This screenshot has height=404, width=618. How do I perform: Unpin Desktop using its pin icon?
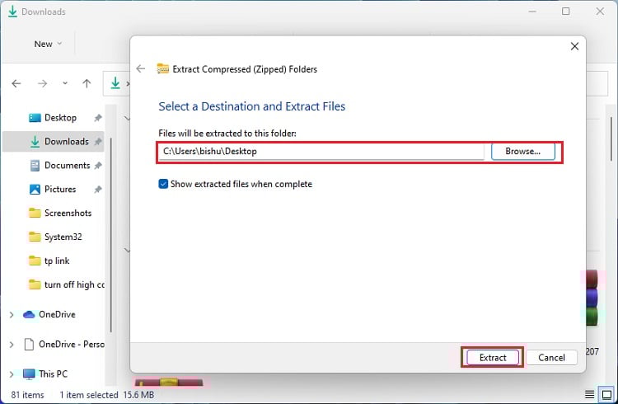[98, 118]
